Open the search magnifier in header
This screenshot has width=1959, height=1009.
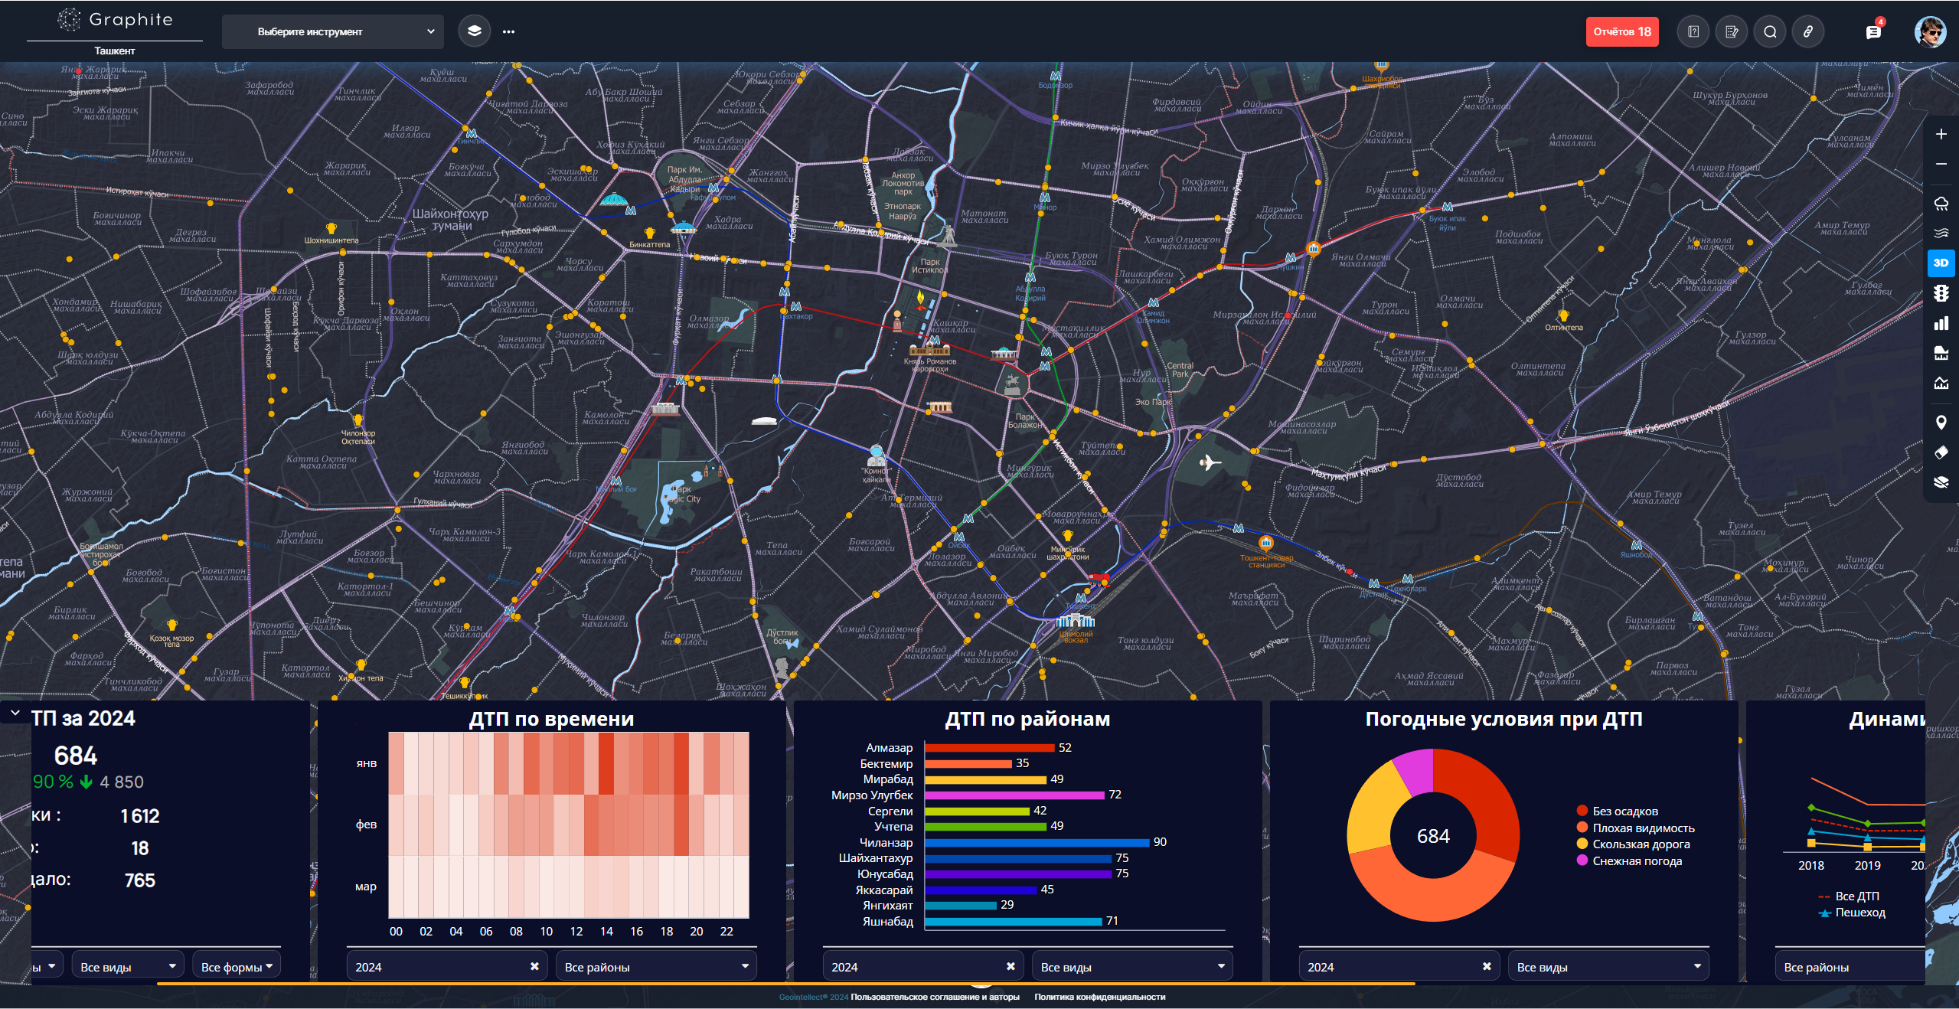point(1770,31)
